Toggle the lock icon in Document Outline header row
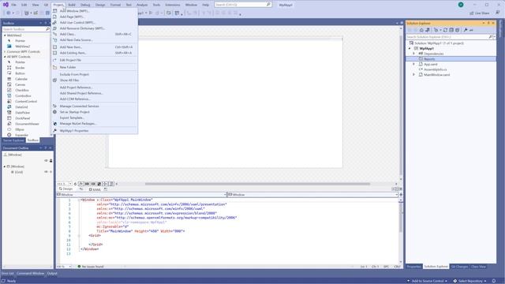The width and height of the screenshot is (505, 284). pyautogui.click(x=50, y=161)
